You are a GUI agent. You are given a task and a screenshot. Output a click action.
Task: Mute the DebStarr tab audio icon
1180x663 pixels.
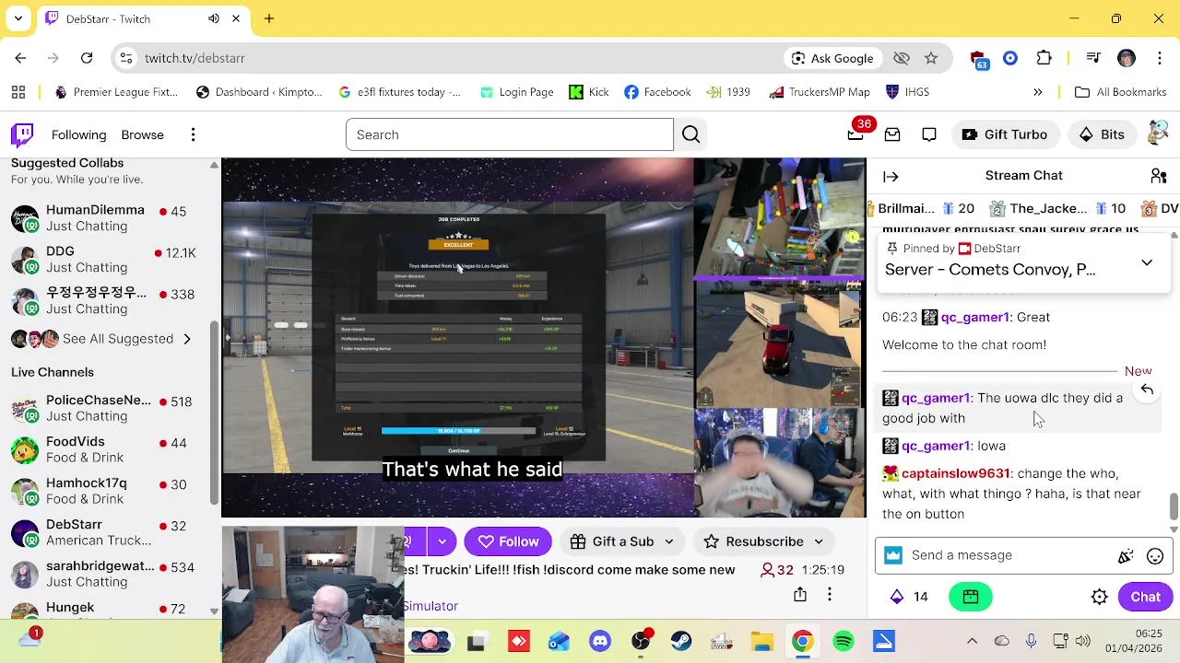(214, 18)
